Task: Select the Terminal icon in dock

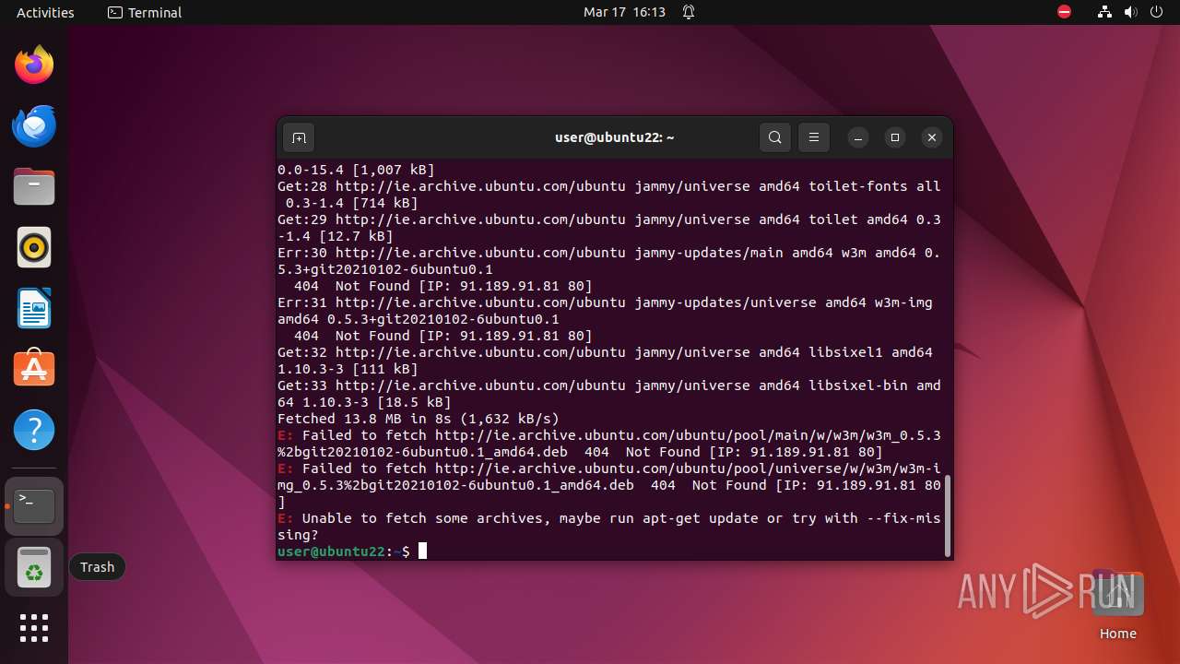Action: pyautogui.click(x=34, y=505)
